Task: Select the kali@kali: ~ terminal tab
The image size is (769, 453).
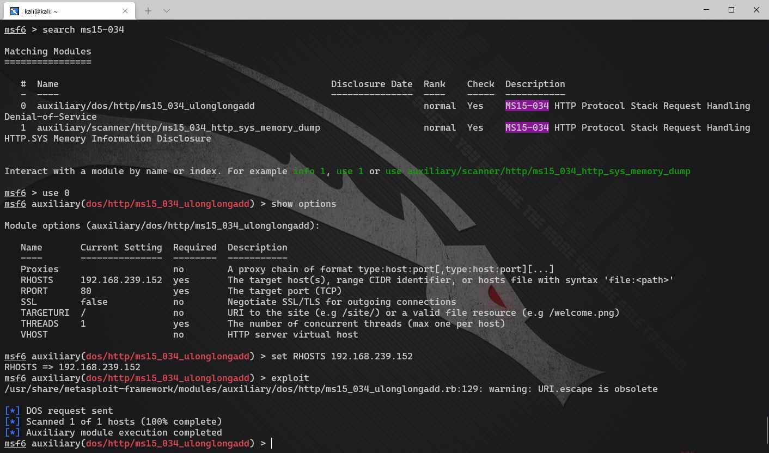Action: point(68,10)
